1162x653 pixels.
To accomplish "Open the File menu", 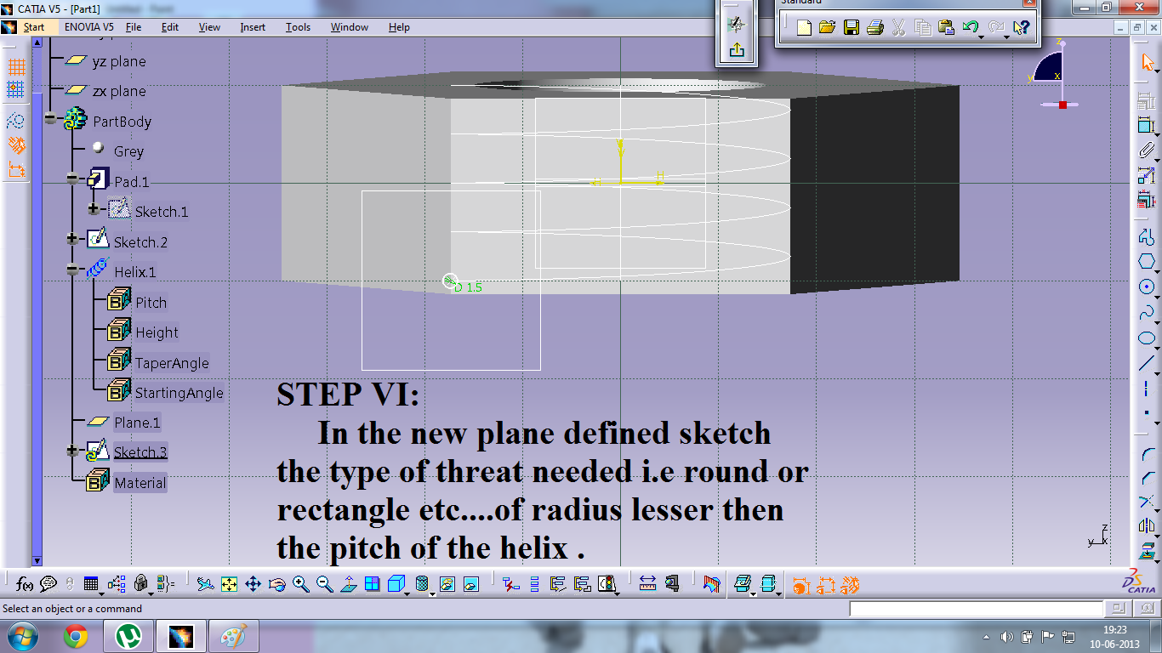I will [x=134, y=27].
